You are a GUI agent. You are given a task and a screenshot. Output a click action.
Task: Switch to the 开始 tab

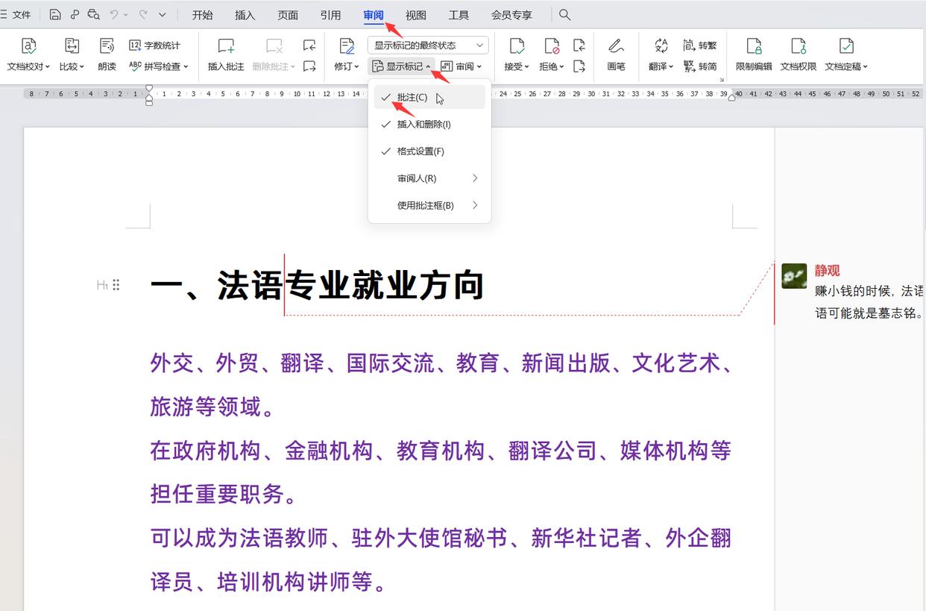point(202,15)
